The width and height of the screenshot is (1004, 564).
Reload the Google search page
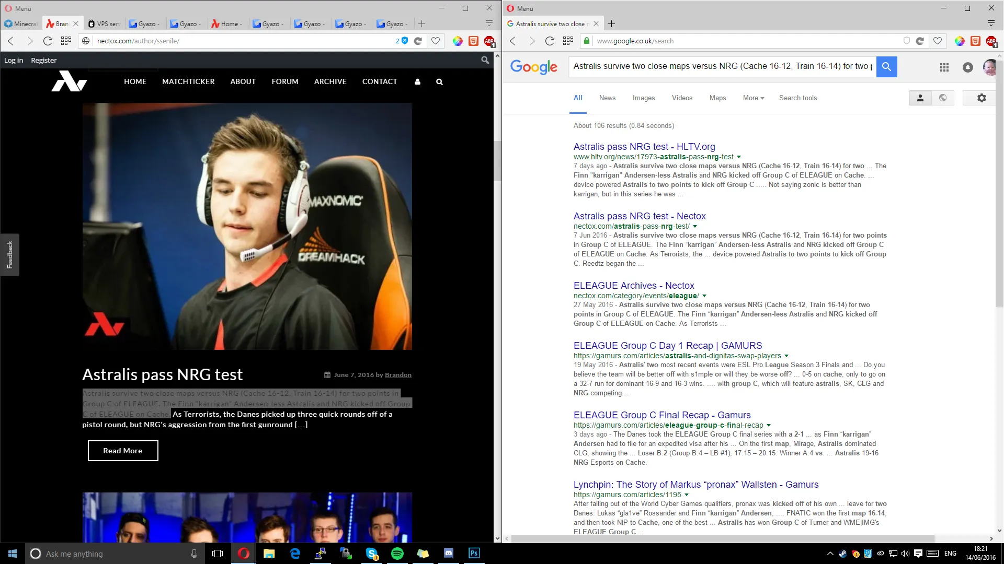550,41
